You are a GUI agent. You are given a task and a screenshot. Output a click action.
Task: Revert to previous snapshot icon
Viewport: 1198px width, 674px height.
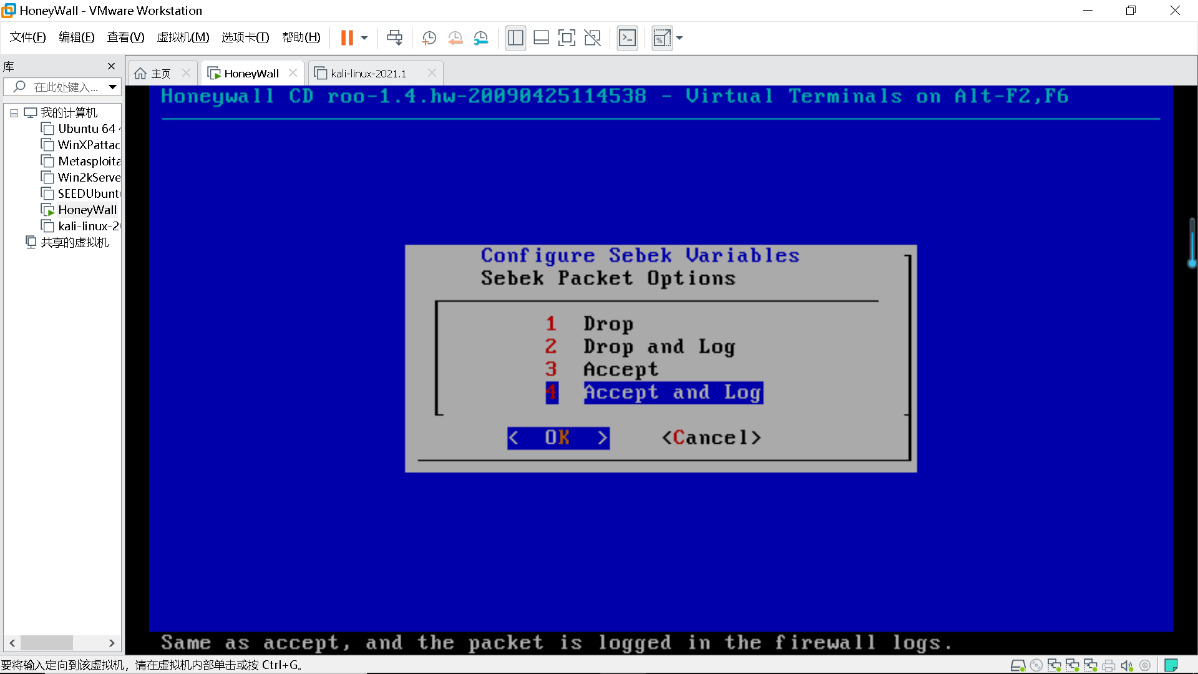(x=455, y=38)
